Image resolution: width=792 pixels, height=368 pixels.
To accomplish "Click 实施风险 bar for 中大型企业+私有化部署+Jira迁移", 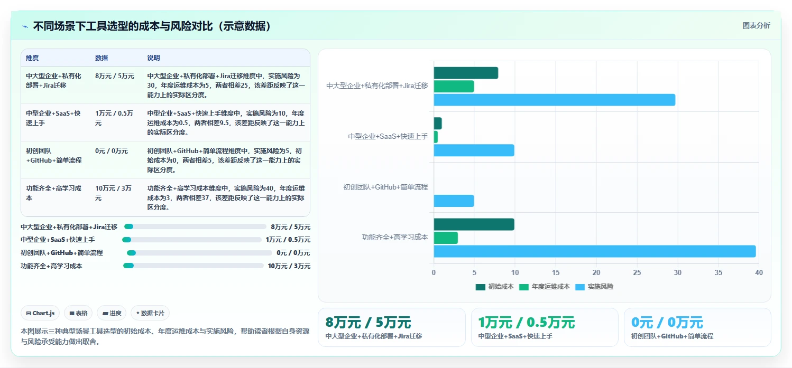I will pos(555,100).
